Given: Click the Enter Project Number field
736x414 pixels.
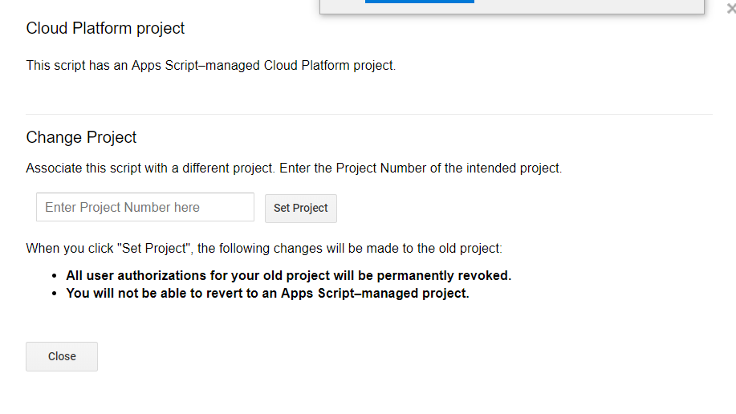Looking at the screenshot, I should coord(145,207).
